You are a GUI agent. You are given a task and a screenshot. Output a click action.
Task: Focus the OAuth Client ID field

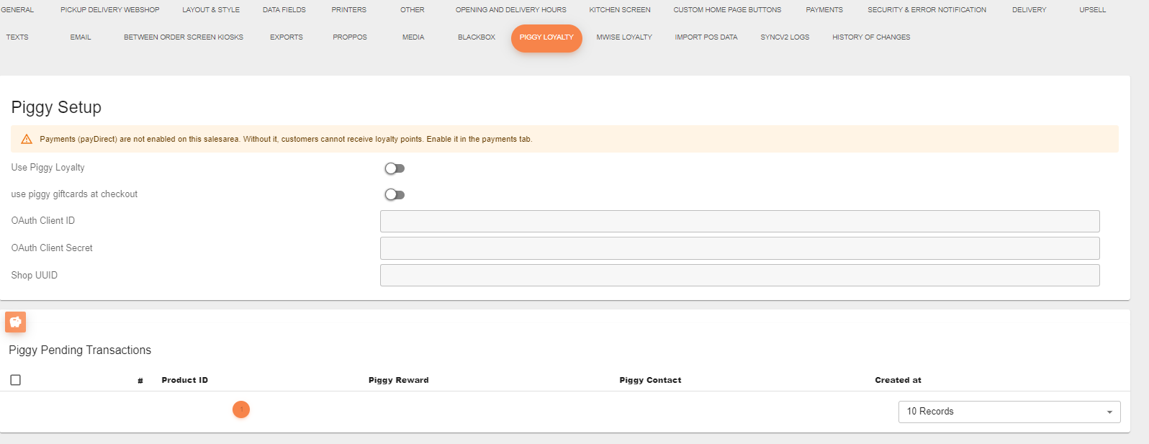point(739,221)
